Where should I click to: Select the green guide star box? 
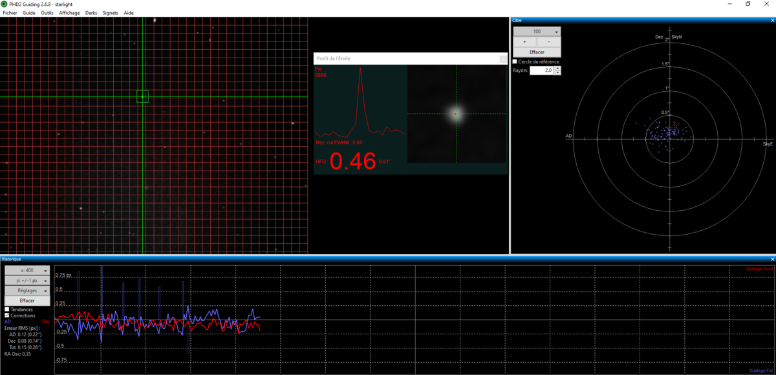142,96
